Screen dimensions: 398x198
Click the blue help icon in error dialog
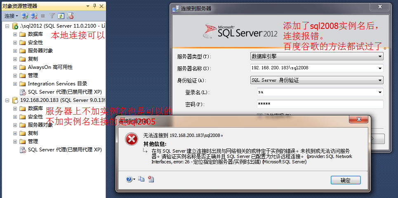[x=129, y=179]
